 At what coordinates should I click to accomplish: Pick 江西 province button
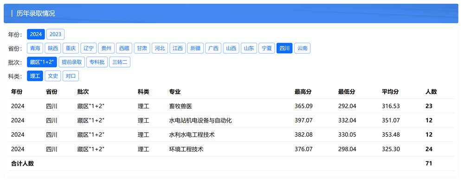(x=178, y=49)
